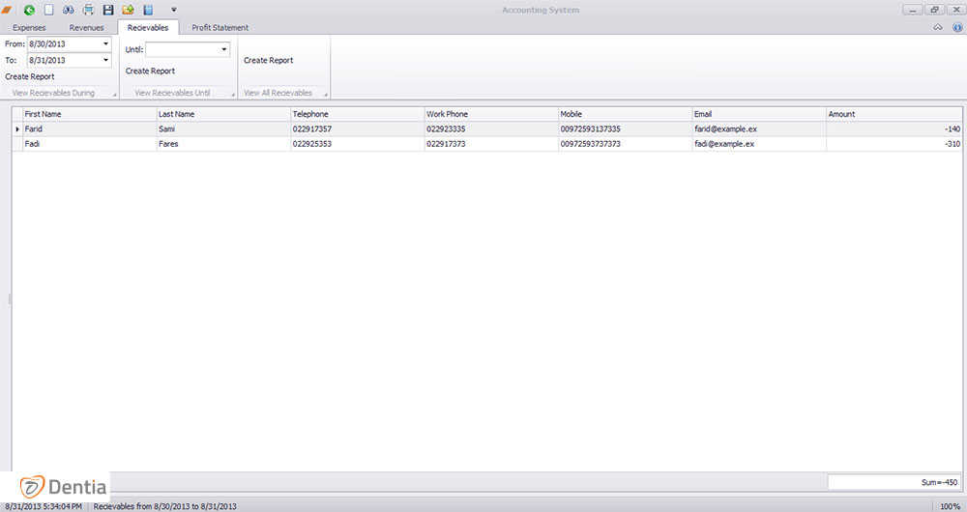Image resolution: width=967 pixels, height=512 pixels.
Task: Expand the Until date dropdown
Action: (223, 49)
